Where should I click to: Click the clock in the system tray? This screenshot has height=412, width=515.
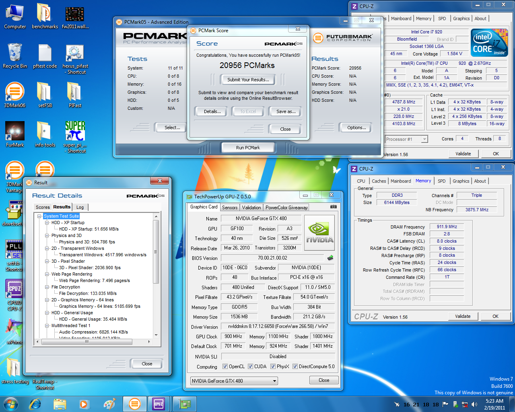pyautogui.click(x=494, y=404)
